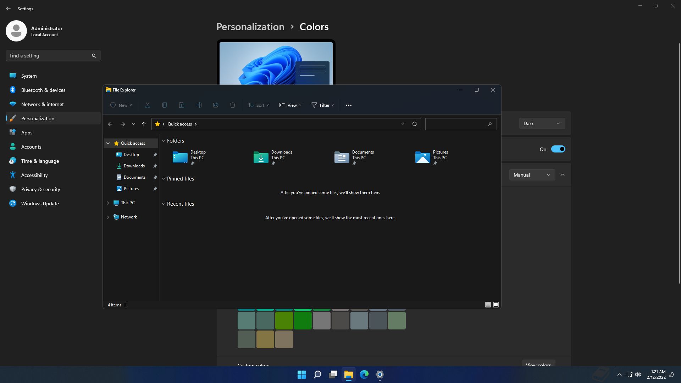Open Bluetooth & devices settings

pos(53,90)
